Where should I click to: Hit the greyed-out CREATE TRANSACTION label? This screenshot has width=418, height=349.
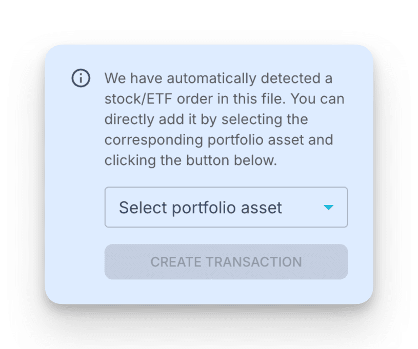pos(226,262)
